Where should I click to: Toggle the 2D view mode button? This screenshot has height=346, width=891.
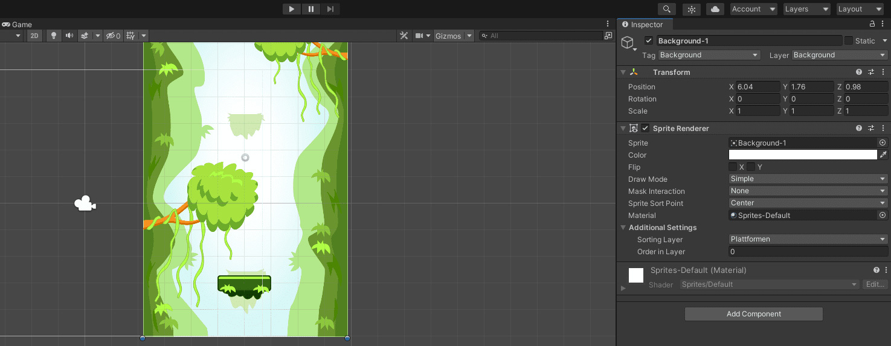[x=34, y=36]
